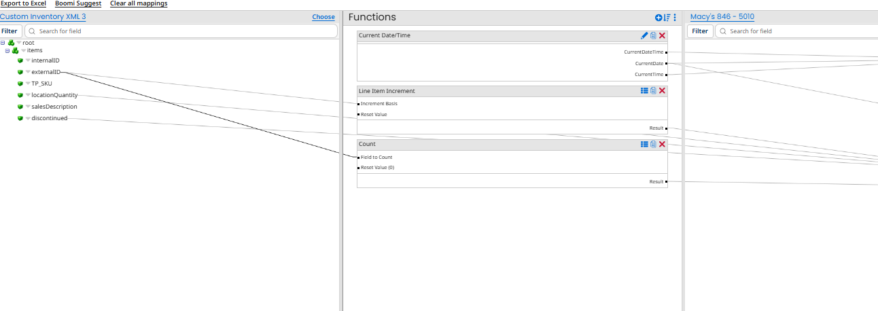Viewport: 878px width, 311px height.
Task: Select the locationQuantity field
Action: point(54,95)
